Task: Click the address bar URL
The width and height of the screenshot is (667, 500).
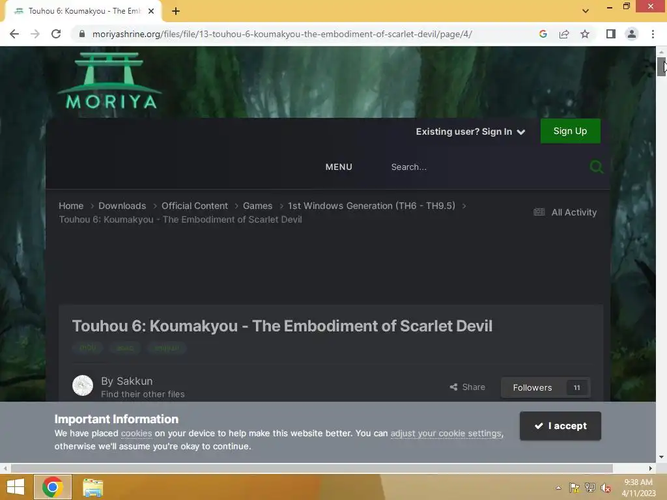Action: [282, 34]
